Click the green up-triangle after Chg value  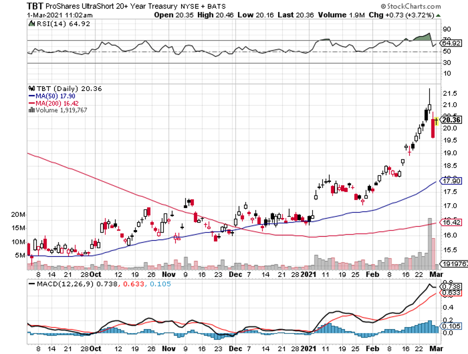(x=438, y=15)
